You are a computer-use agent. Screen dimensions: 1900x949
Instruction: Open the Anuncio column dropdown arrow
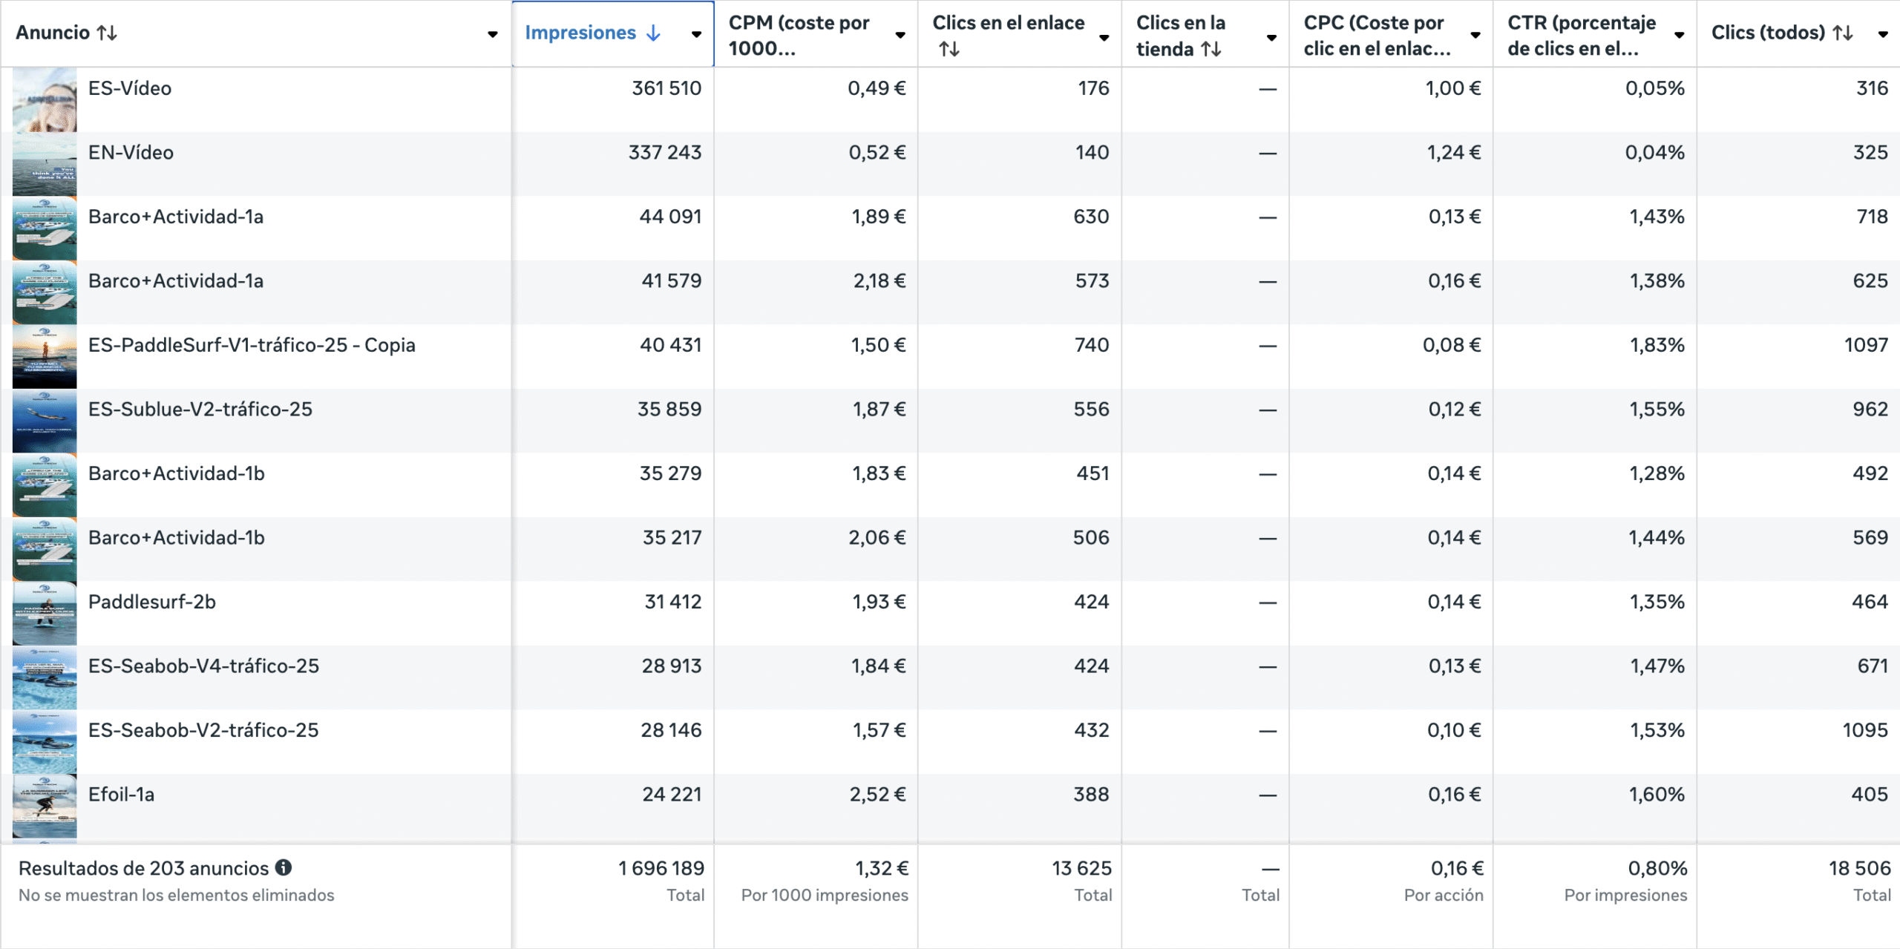coord(492,34)
